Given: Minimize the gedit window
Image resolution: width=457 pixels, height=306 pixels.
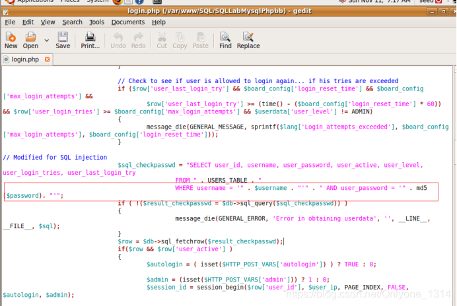Looking at the screenshot, I should click(x=432, y=12).
